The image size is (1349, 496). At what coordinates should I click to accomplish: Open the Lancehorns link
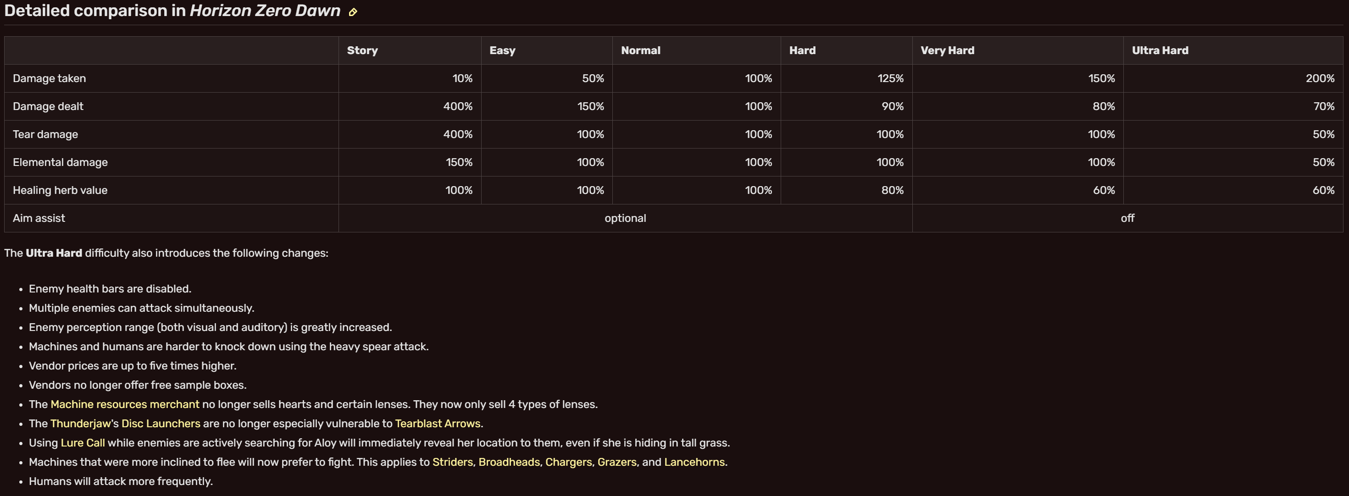pyautogui.click(x=694, y=462)
